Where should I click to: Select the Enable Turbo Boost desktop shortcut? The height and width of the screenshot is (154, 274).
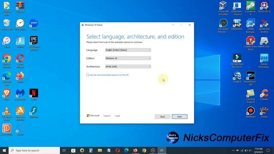(x=250, y=43)
